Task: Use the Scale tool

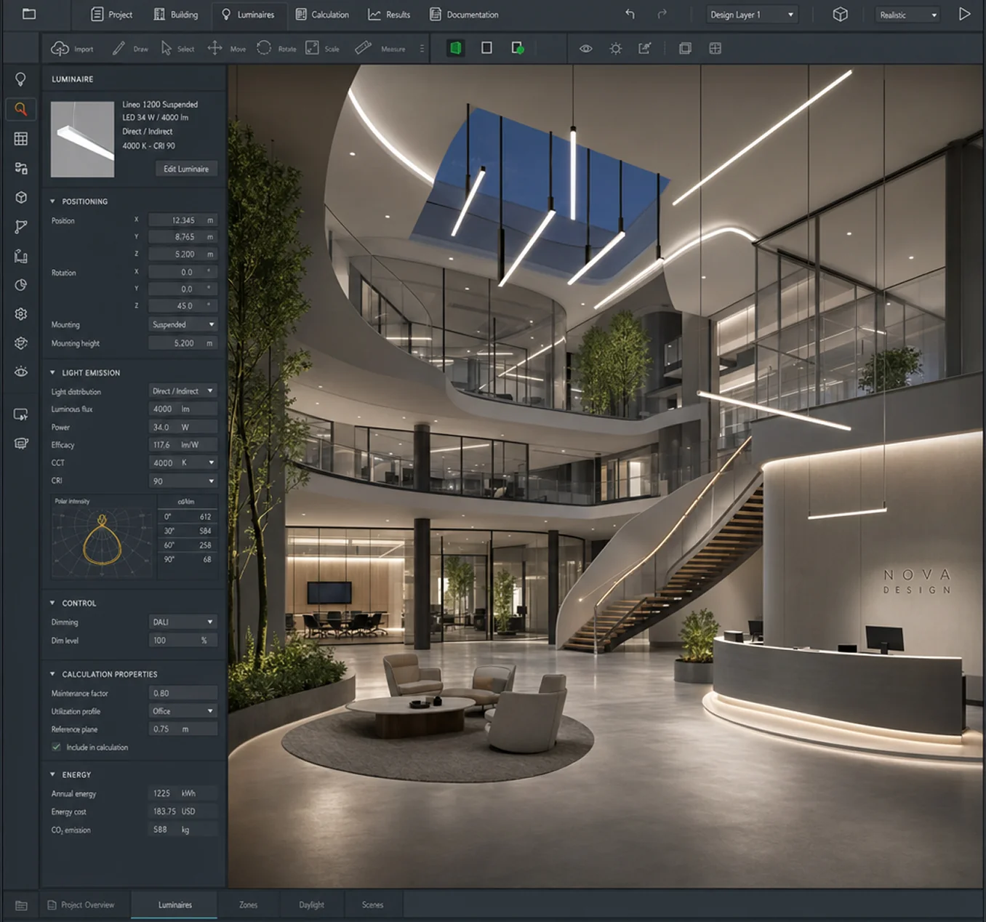Action: coord(322,49)
